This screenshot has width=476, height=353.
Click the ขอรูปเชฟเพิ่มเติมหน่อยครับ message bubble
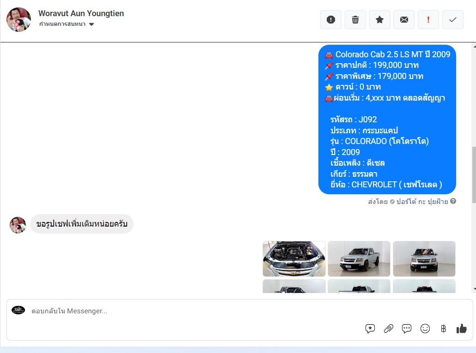[x=82, y=224]
